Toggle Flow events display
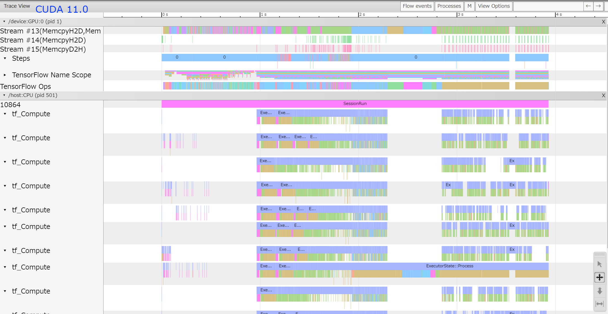Image resolution: width=608 pixels, height=314 pixels. [417, 6]
